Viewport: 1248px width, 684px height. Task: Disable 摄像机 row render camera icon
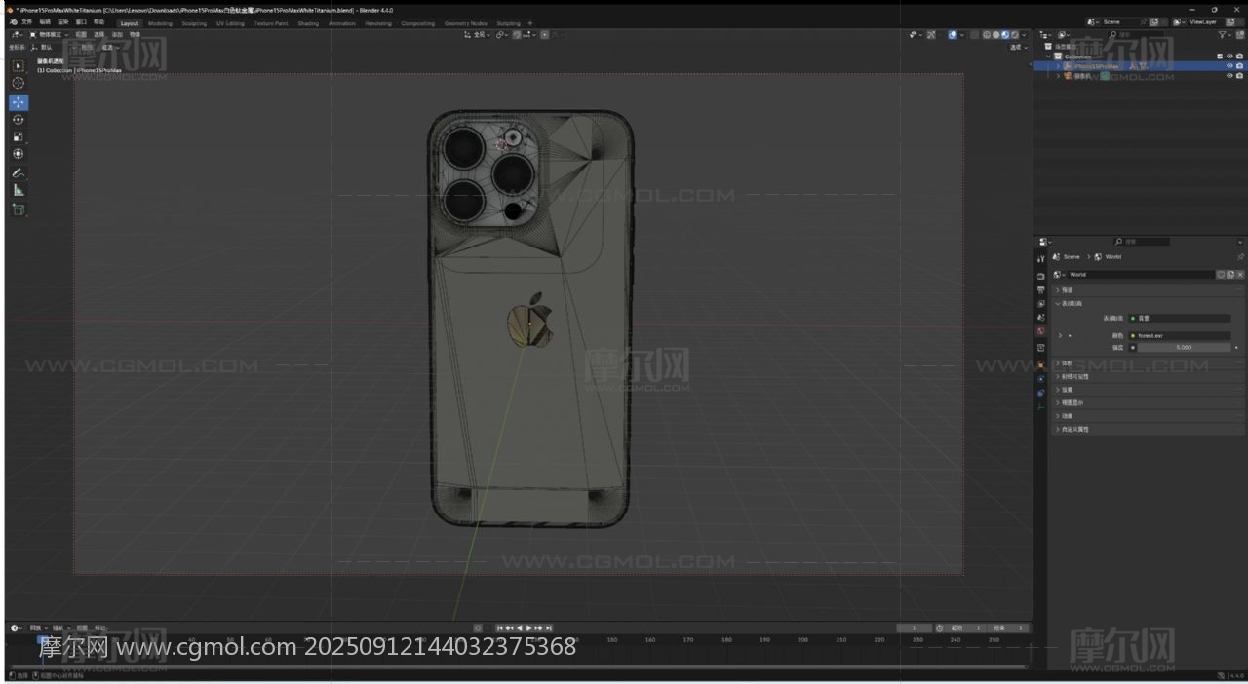point(1239,75)
